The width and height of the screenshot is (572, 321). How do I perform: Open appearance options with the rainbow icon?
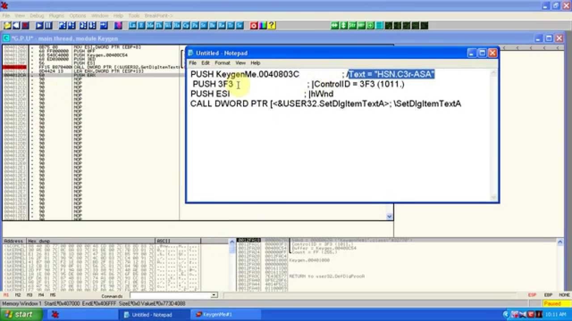point(263,25)
